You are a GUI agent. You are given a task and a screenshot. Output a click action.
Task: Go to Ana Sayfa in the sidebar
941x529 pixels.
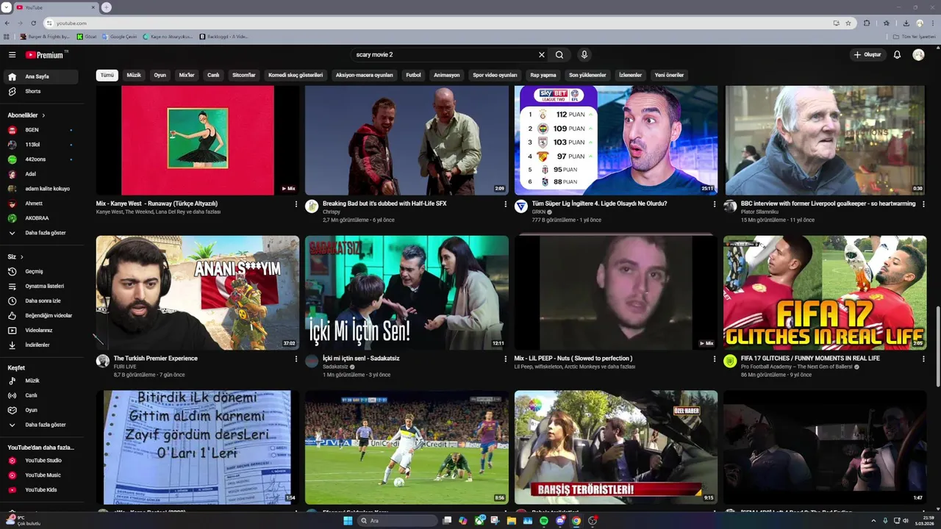pos(40,76)
